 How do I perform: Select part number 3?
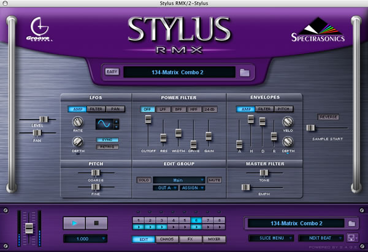(161, 220)
